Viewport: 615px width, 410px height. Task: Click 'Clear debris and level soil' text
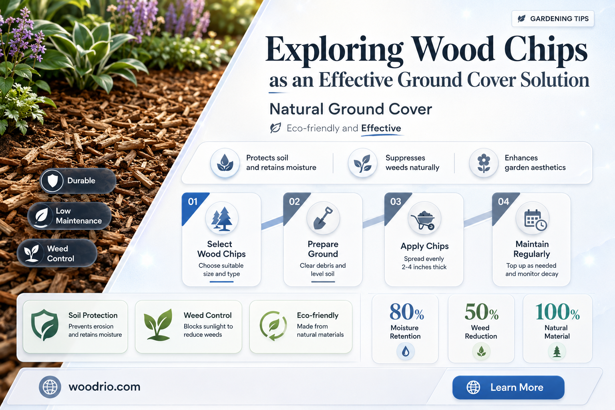click(x=323, y=270)
